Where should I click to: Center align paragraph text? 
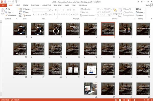pos(62,14)
